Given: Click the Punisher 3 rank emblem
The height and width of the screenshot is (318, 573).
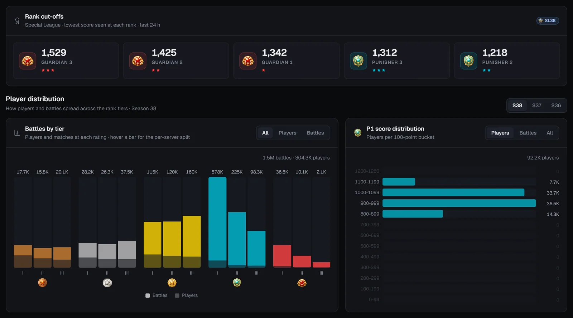Looking at the screenshot, I should click(x=358, y=61).
